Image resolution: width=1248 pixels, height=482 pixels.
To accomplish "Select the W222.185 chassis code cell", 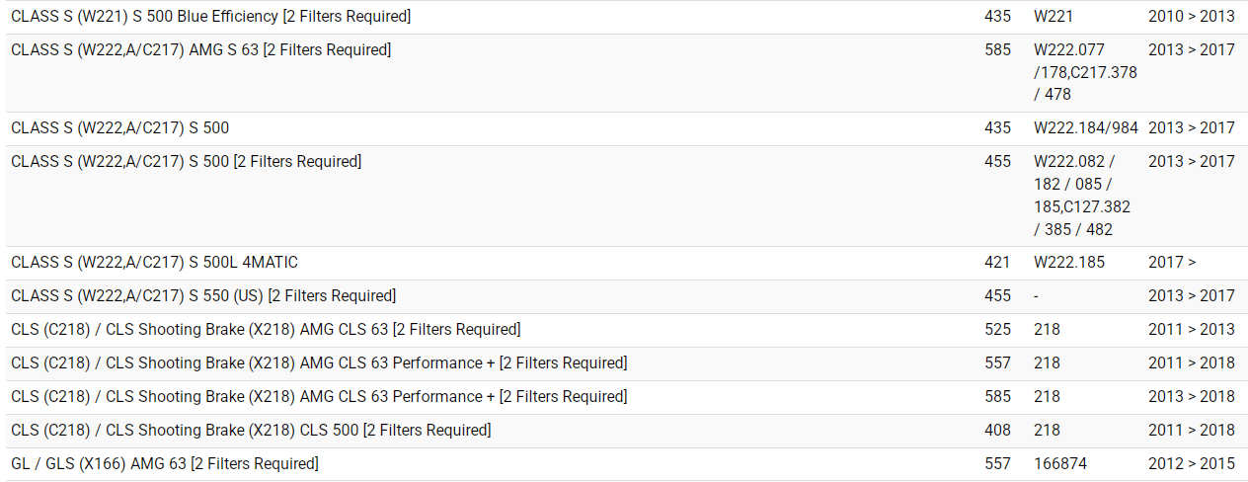I will click(x=1069, y=263).
